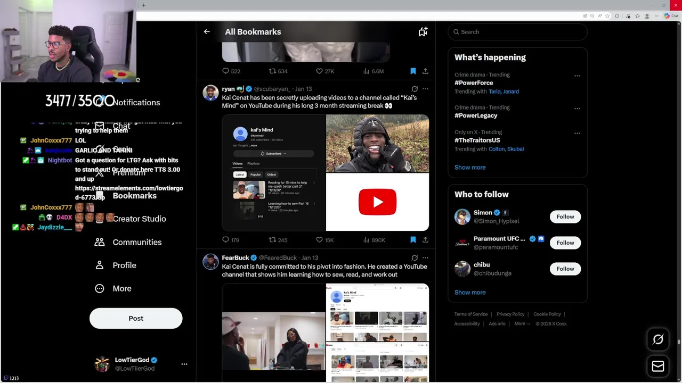
Task: Open more options on FearBuck's post
Action: click(x=425, y=258)
